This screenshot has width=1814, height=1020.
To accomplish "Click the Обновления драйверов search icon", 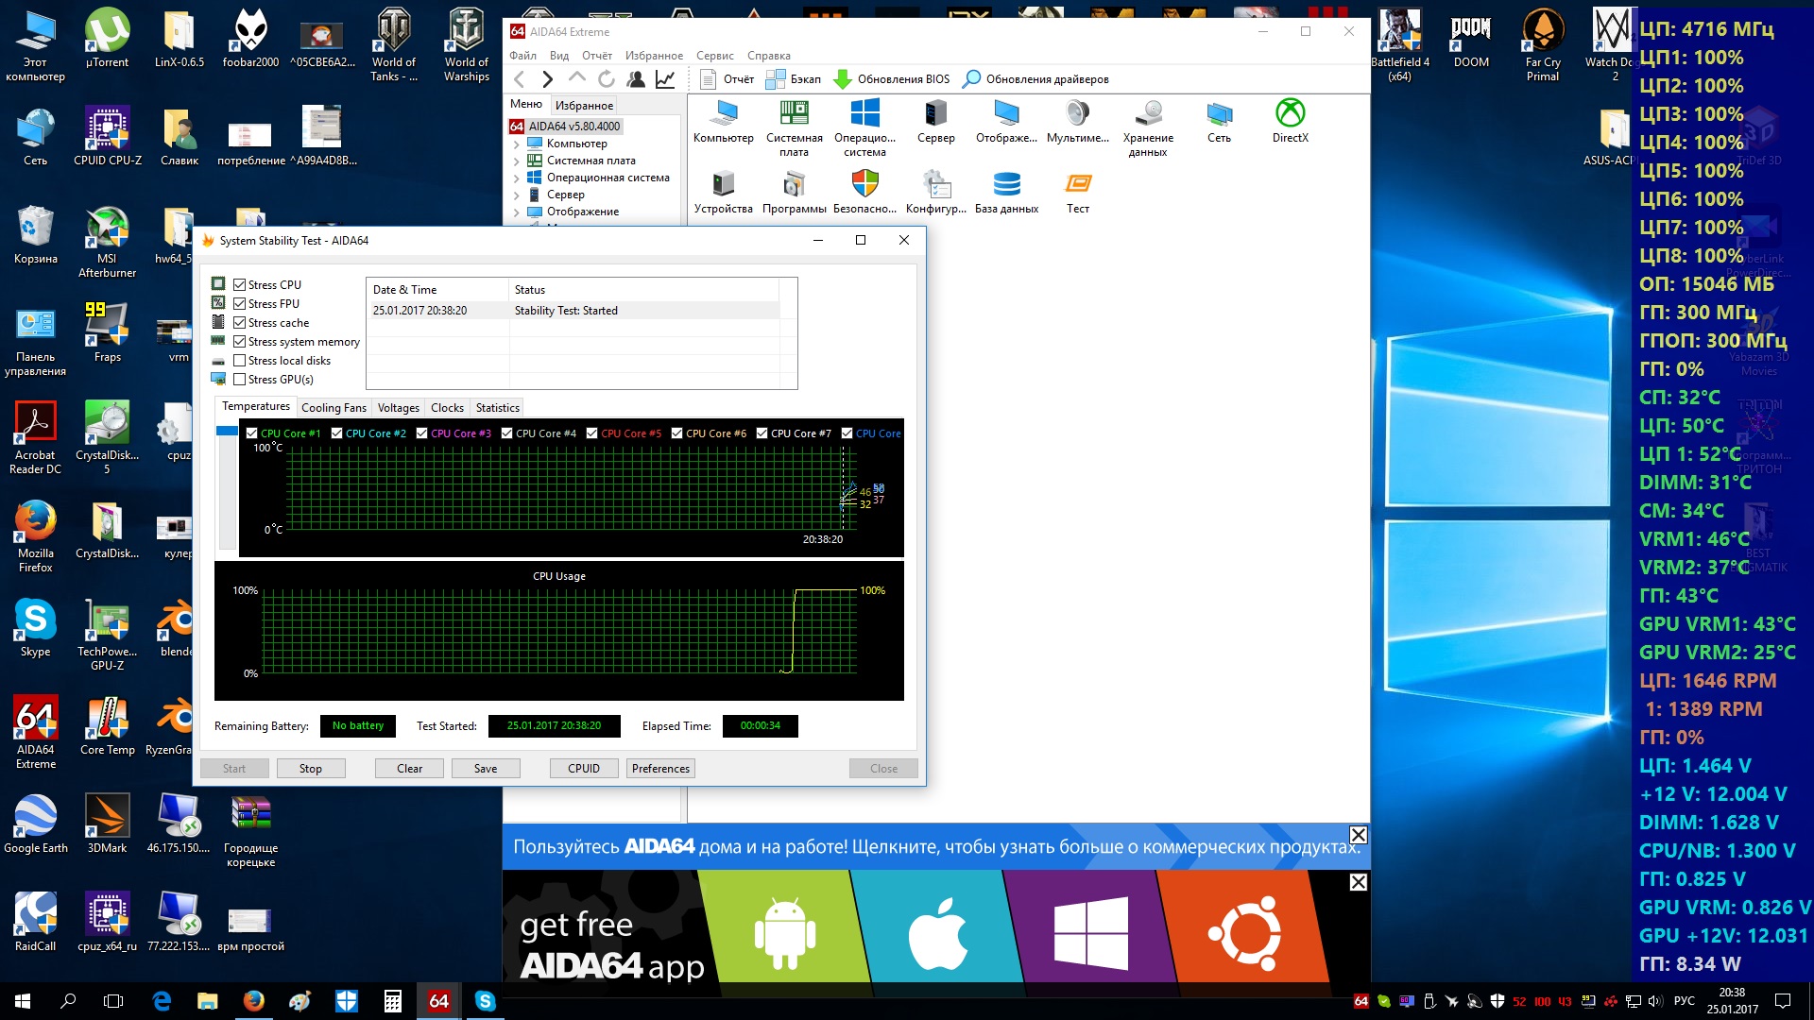I will [970, 79].
